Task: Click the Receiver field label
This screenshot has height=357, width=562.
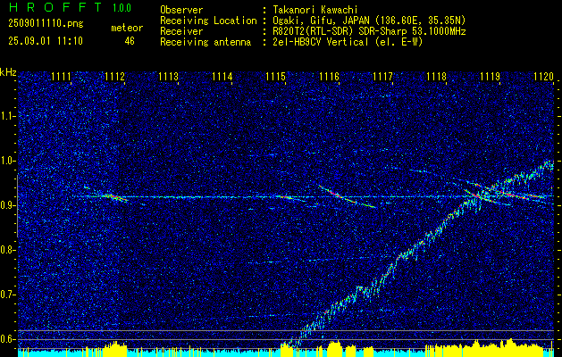Action: [181, 31]
